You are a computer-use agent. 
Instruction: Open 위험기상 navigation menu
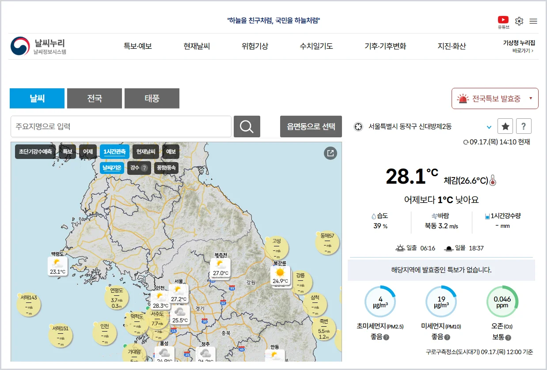[255, 46]
